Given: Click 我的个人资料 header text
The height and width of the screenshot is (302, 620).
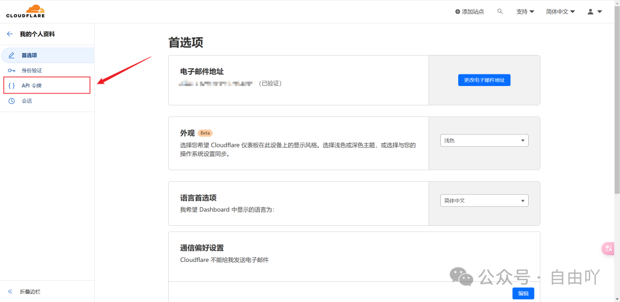Looking at the screenshot, I should [x=37, y=34].
